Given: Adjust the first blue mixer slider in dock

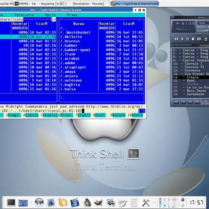Looking at the screenshot, I should point(160,203).
